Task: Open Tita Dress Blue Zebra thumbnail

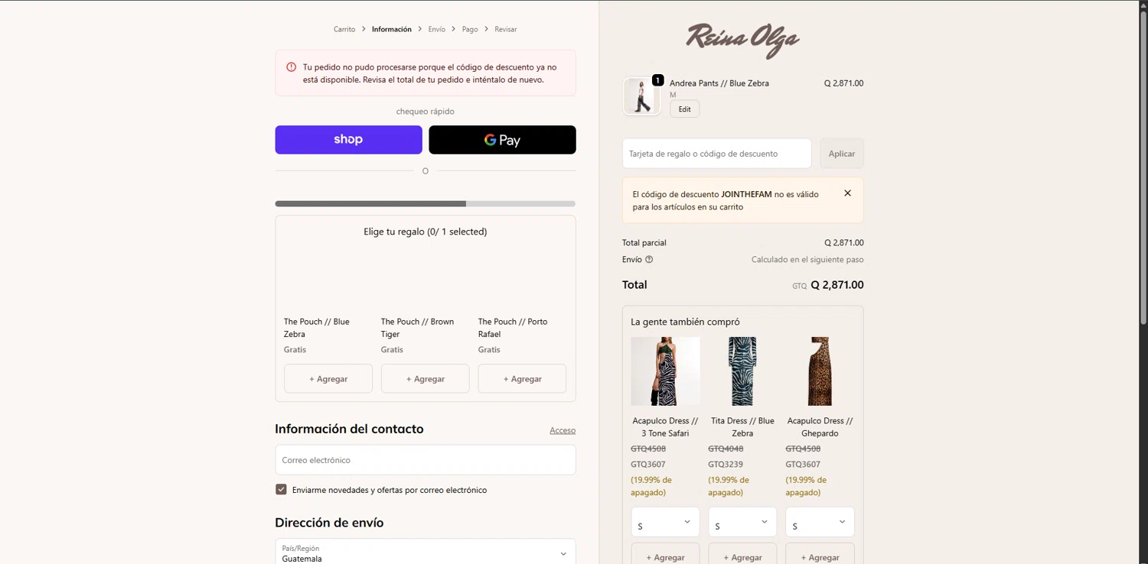Action: [x=742, y=371]
